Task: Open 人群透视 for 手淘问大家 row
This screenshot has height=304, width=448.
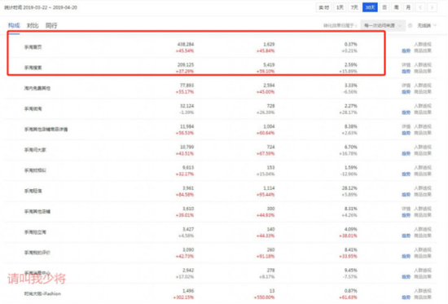Action: [423, 148]
